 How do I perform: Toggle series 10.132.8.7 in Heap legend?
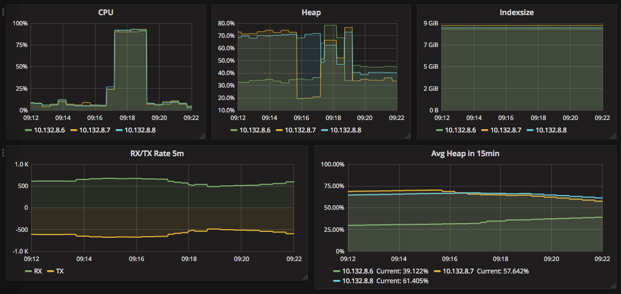point(300,130)
